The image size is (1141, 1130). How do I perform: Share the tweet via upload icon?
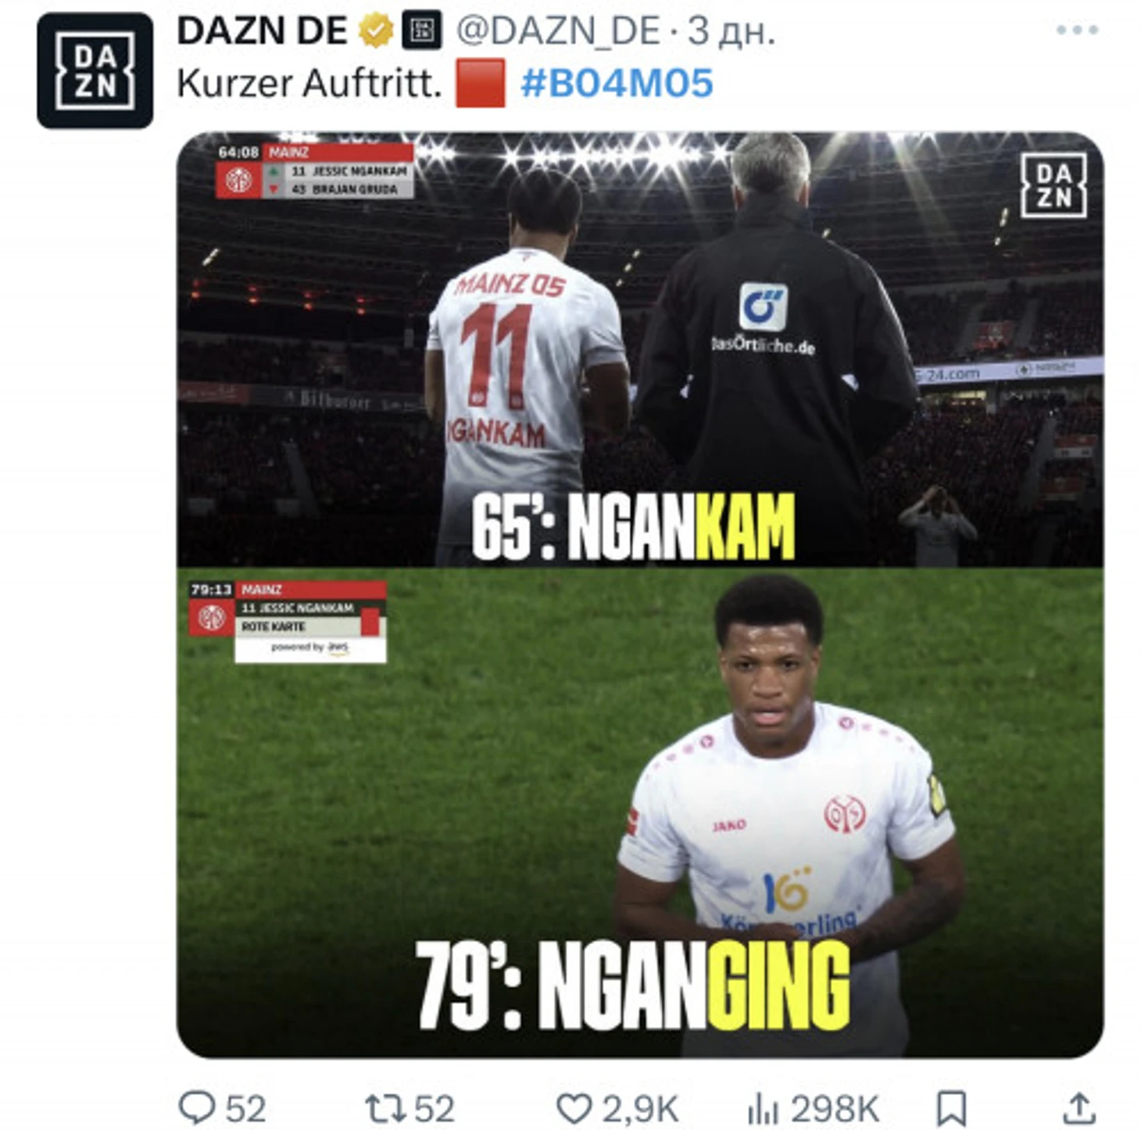(x=1078, y=1107)
